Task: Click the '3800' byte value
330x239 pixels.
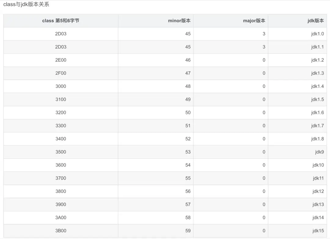Action: click(x=61, y=191)
